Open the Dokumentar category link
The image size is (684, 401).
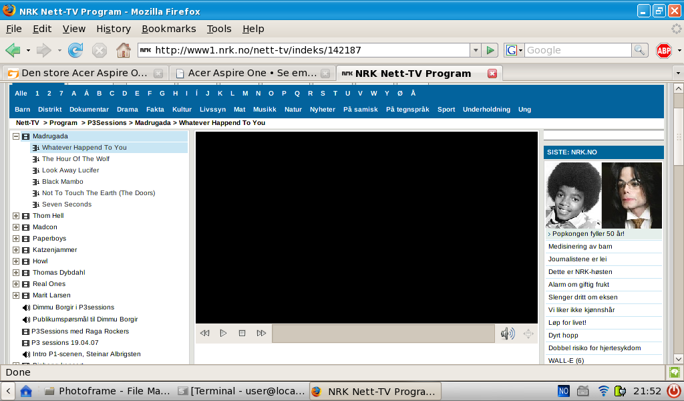coord(89,110)
